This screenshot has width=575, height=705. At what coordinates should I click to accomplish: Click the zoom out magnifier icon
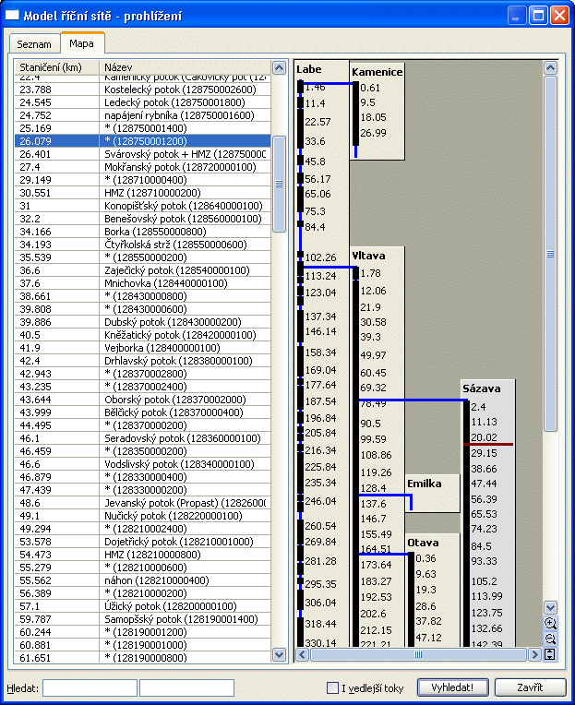pyautogui.click(x=550, y=639)
